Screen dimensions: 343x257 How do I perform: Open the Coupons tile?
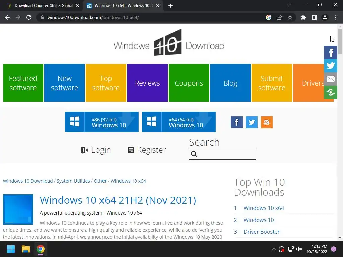pos(189,83)
